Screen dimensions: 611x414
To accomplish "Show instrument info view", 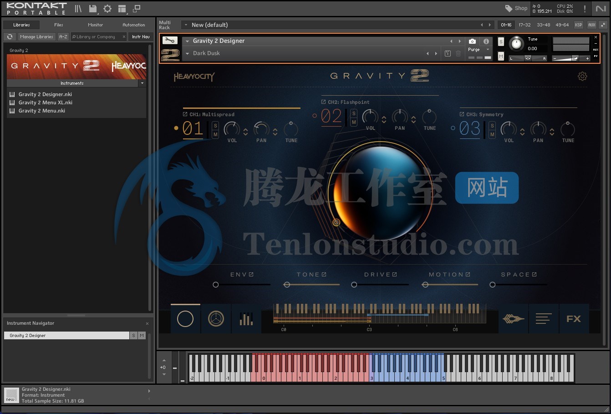I will pos(486,41).
